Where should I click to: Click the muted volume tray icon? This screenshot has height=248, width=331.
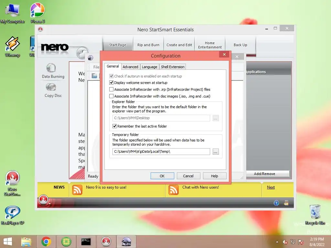coord(285,242)
